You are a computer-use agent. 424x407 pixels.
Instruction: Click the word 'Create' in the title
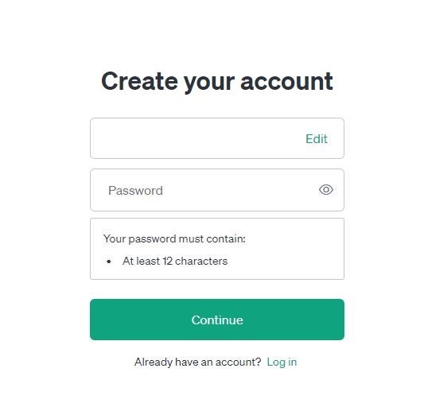139,81
